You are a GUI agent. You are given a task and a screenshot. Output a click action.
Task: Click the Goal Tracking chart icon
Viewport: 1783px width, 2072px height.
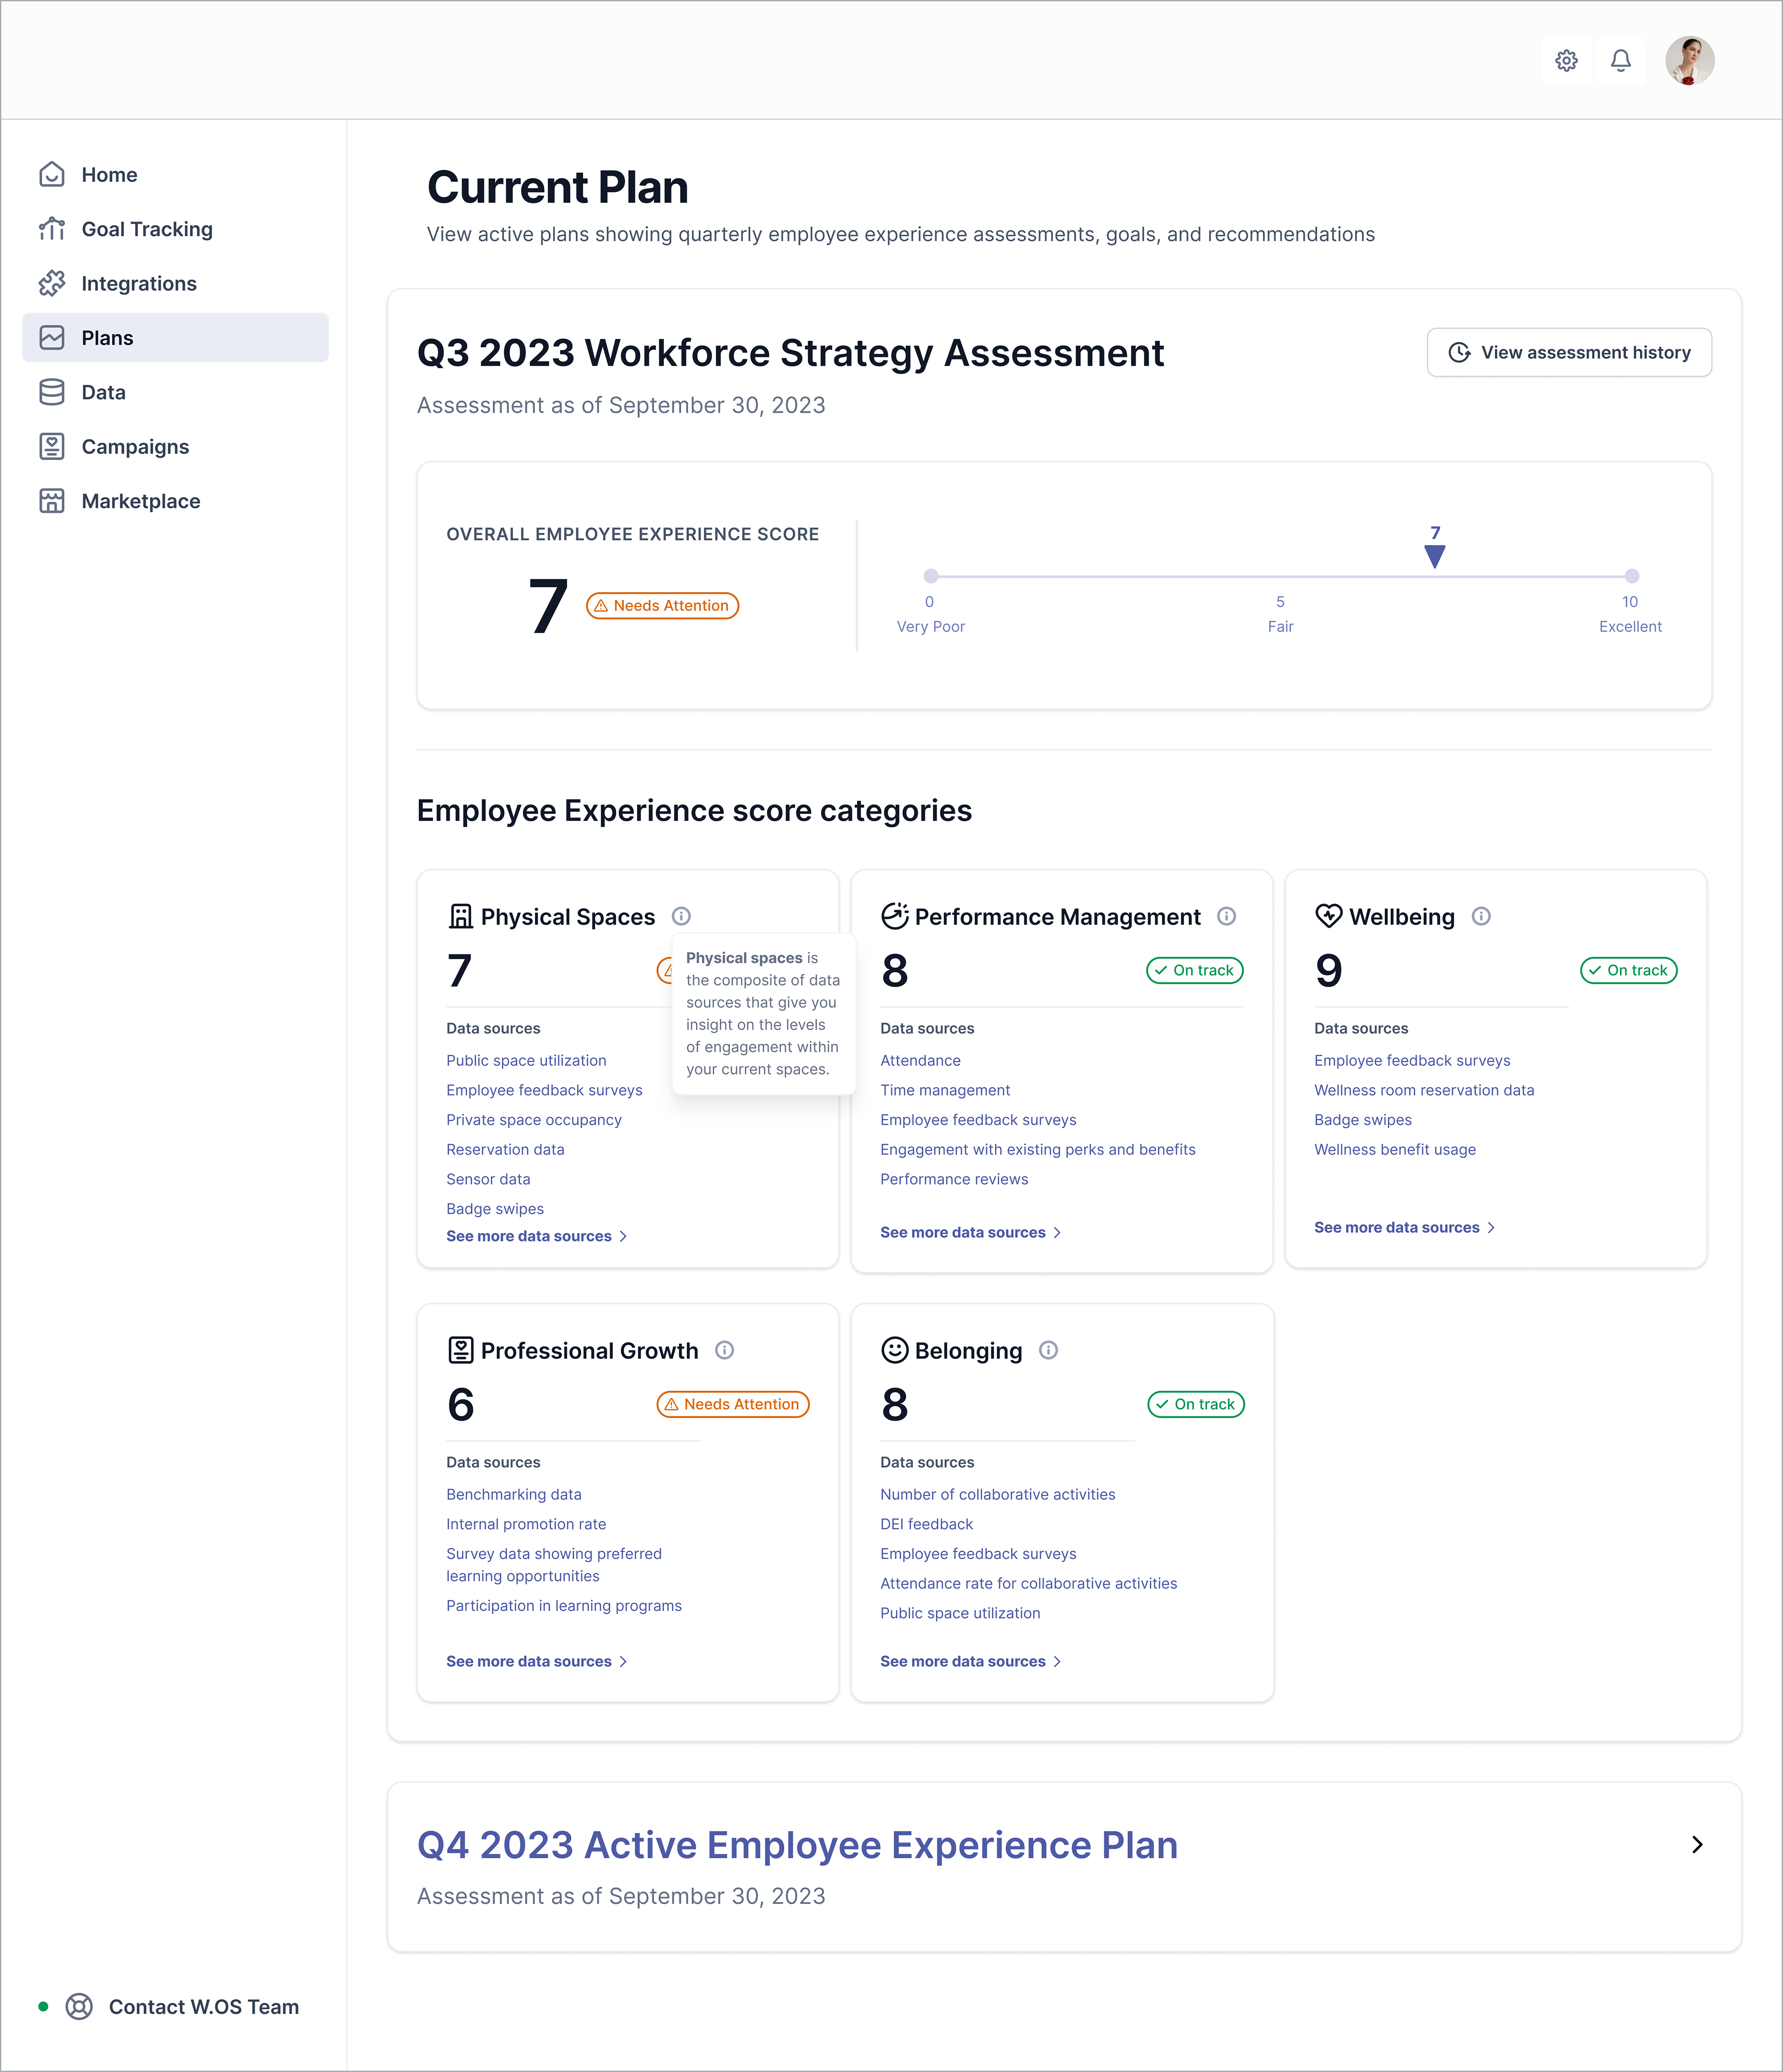52,229
